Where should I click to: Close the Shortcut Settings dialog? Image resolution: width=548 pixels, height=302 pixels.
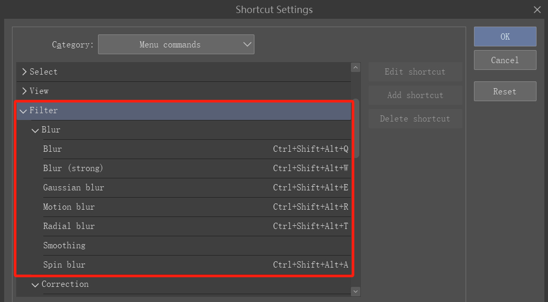click(x=537, y=9)
